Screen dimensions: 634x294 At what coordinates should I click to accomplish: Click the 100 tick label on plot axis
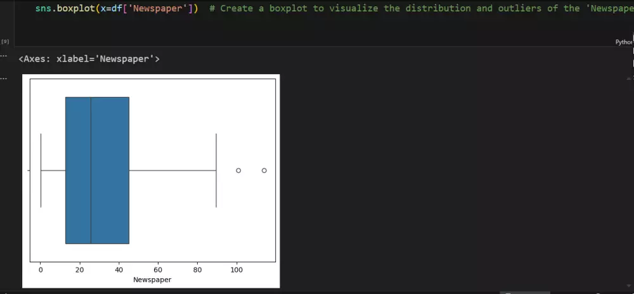[236, 270]
